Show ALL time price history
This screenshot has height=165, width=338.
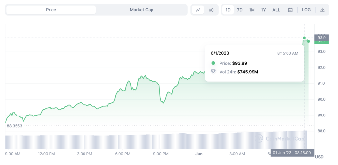click(x=276, y=10)
